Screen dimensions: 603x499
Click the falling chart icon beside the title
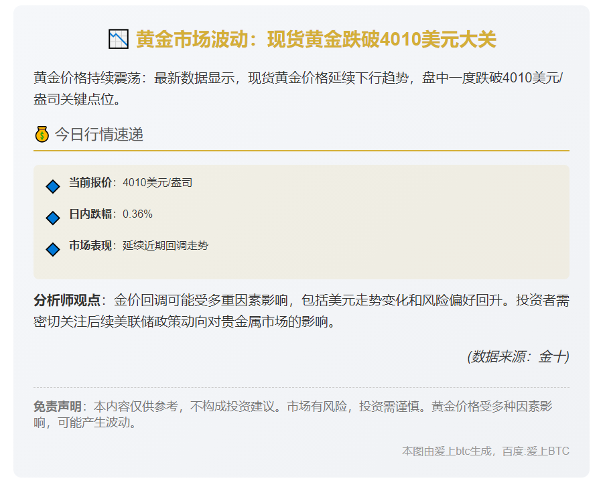(x=118, y=40)
